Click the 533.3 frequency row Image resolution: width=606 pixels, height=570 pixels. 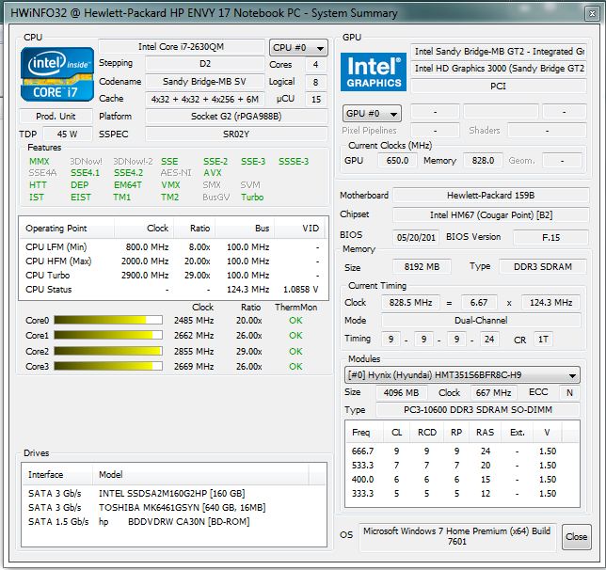pos(462,466)
